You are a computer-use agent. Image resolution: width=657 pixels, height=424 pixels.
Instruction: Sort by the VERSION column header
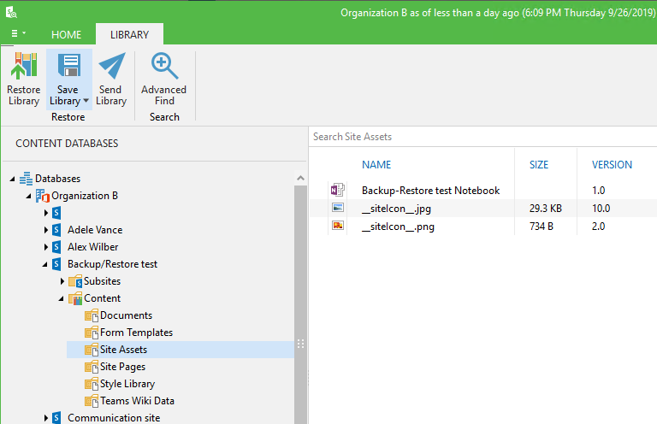[612, 164]
